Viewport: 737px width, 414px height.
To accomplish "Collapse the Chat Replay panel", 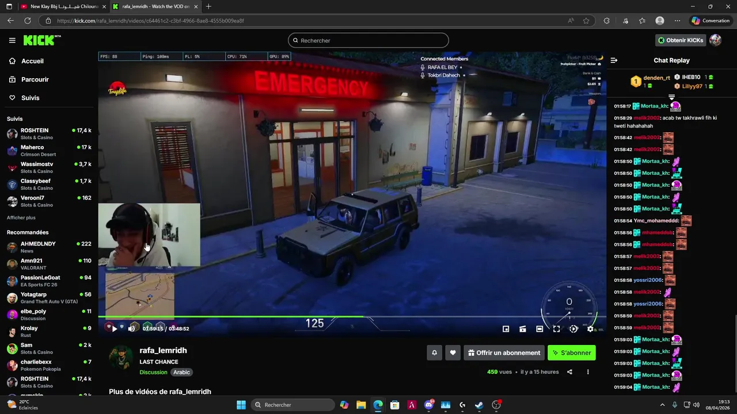I will [614, 60].
